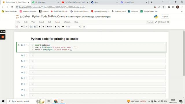Open the tab search dropdown arrow

point(163,2)
